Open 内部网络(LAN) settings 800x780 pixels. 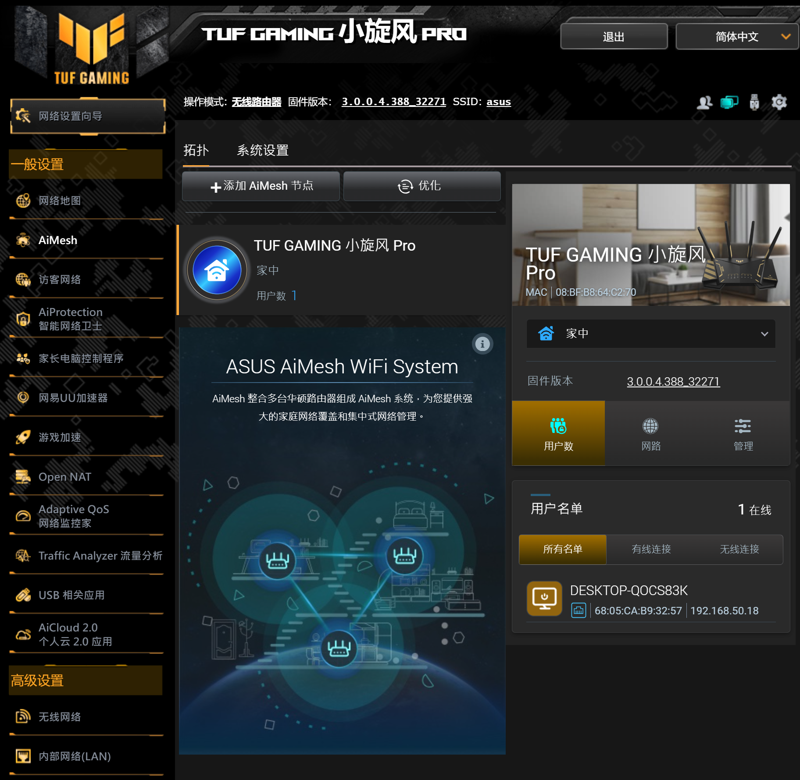coord(86,756)
